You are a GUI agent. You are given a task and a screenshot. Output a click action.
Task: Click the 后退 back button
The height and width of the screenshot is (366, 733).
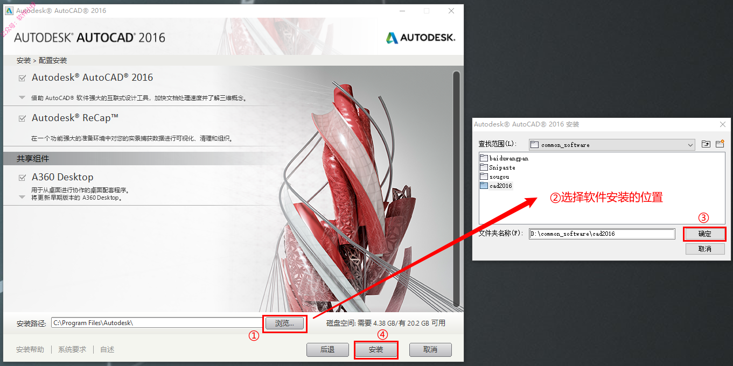click(x=327, y=350)
